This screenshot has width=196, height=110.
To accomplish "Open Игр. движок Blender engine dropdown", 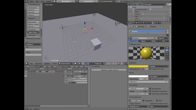I will pyautogui.click(x=108, y=1).
